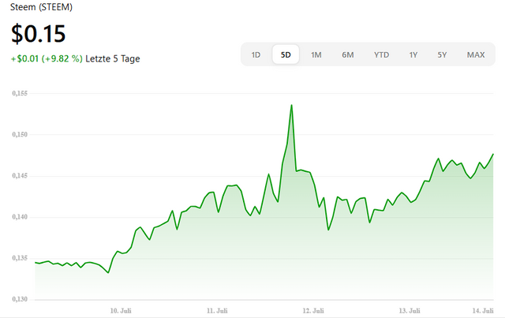Screen dimensions: 505x318
Task: Click the '11. Juli' date label
Action: [x=217, y=311]
